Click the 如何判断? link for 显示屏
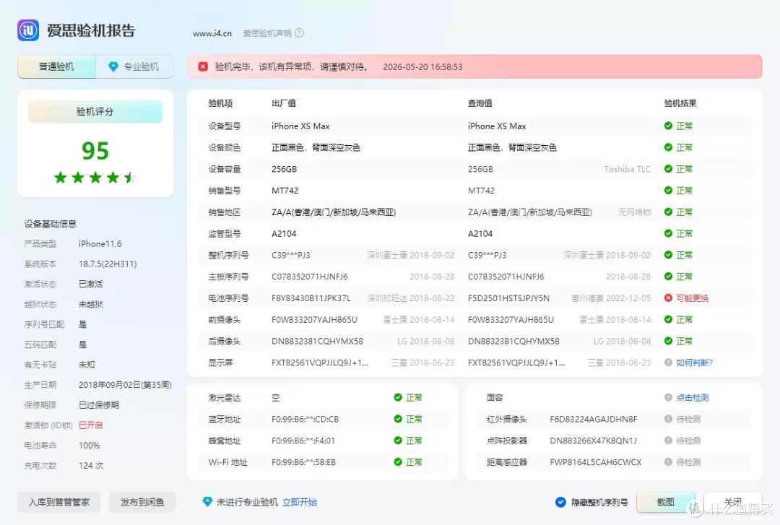The image size is (780, 525). click(x=695, y=363)
